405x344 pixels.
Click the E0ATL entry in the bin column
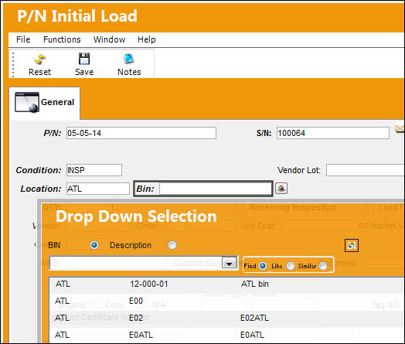click(141, 335)
